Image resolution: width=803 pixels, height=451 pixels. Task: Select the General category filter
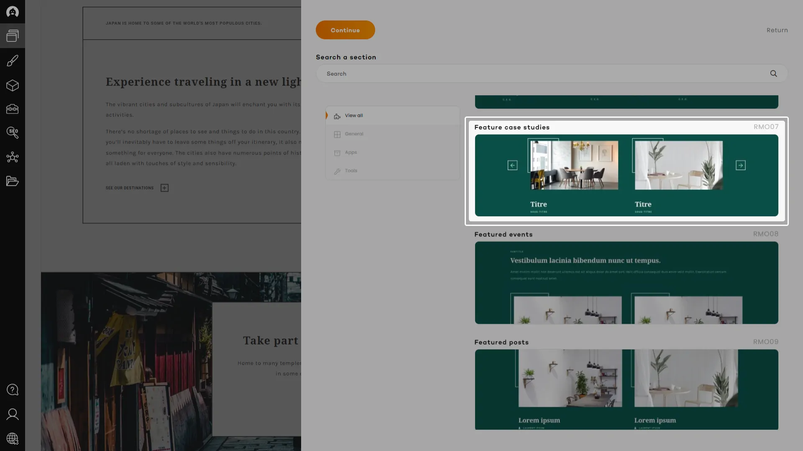[354, 134]
